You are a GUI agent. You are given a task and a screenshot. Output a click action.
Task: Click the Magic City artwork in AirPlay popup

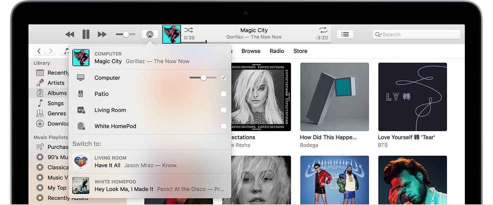[81, 58]
